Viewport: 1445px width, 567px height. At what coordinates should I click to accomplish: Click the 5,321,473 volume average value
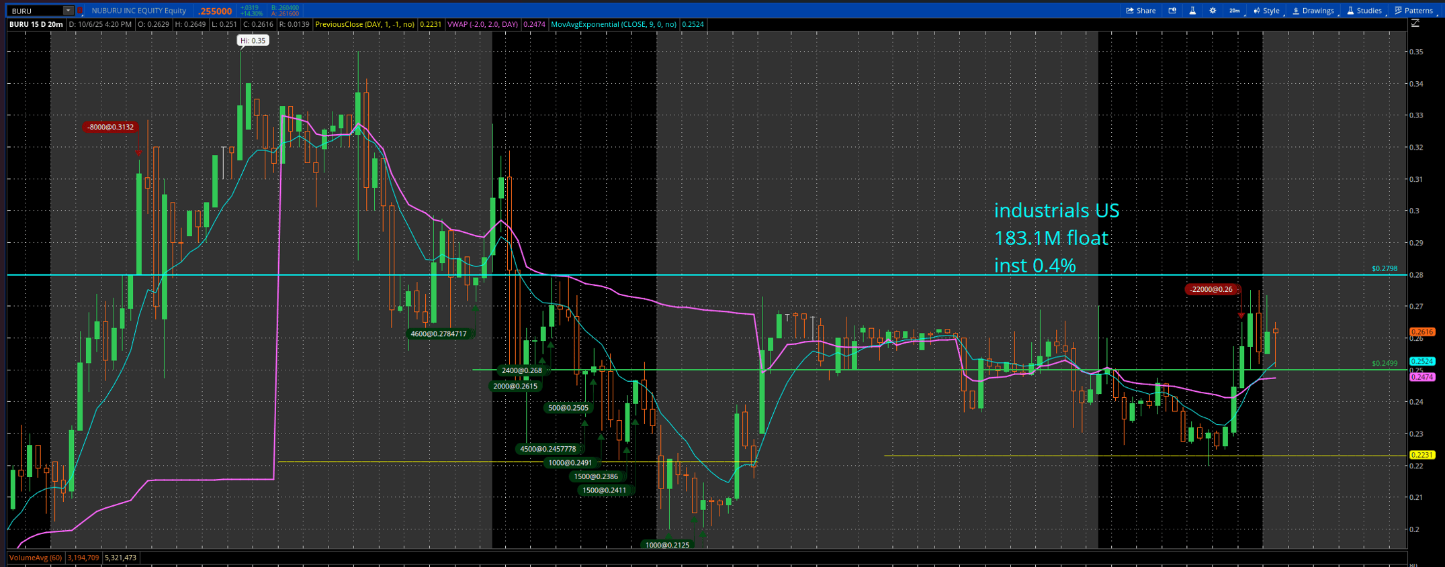(120, 558)
